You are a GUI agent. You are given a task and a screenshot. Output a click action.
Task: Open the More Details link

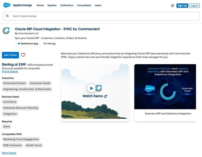[x=9, y=153]
